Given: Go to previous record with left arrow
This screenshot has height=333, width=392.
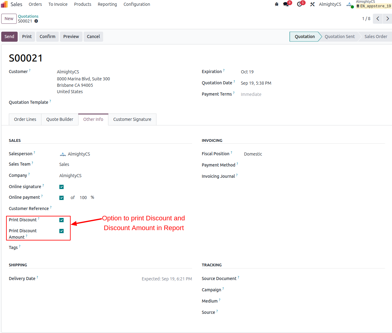Looking at the screenshot, I should click(x=378, y=19).
